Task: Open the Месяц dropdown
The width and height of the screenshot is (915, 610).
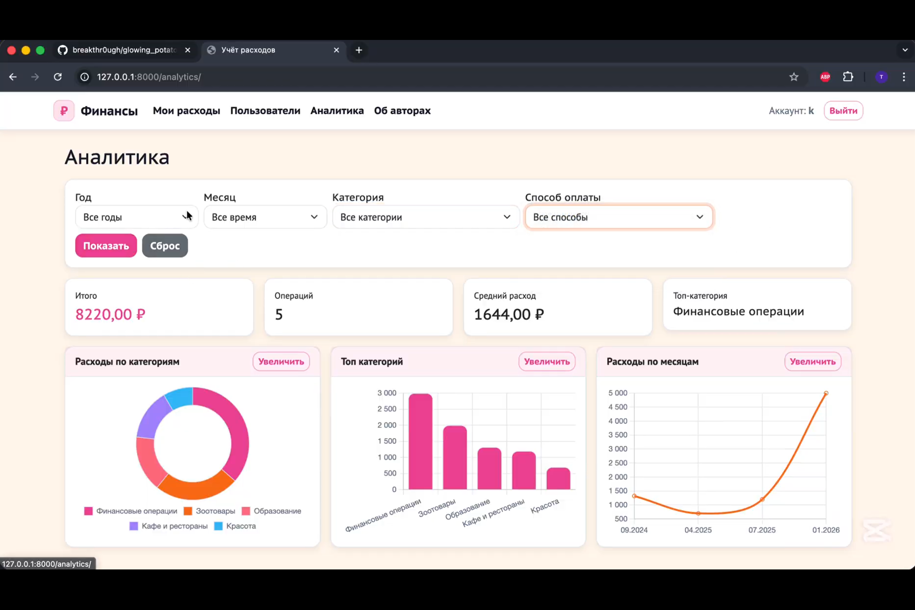Action: (265, 217)
